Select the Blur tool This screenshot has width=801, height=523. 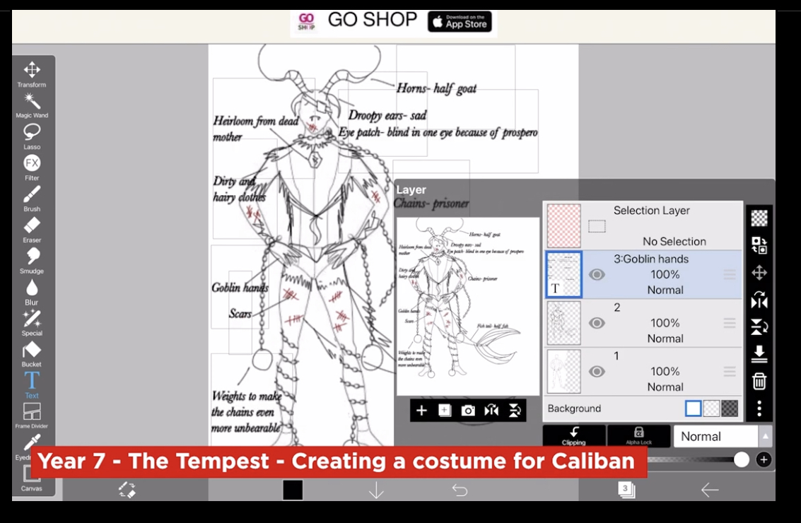(x=32, y=293)
